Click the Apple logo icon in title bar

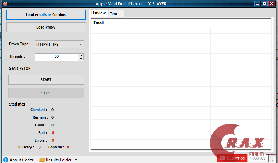coord(5,4)
